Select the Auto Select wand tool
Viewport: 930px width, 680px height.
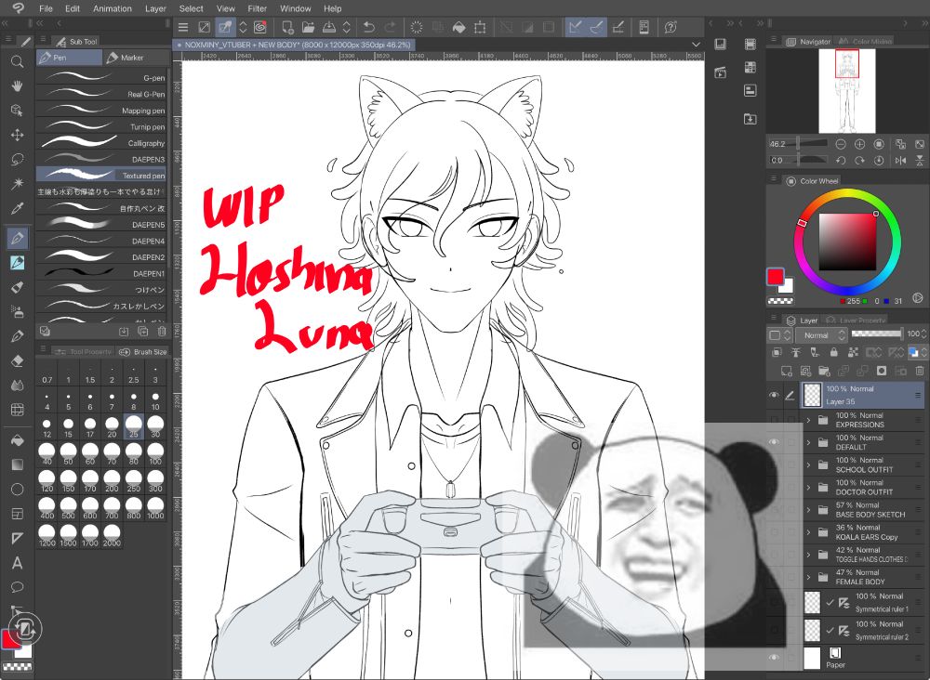[x=17, y=184]
